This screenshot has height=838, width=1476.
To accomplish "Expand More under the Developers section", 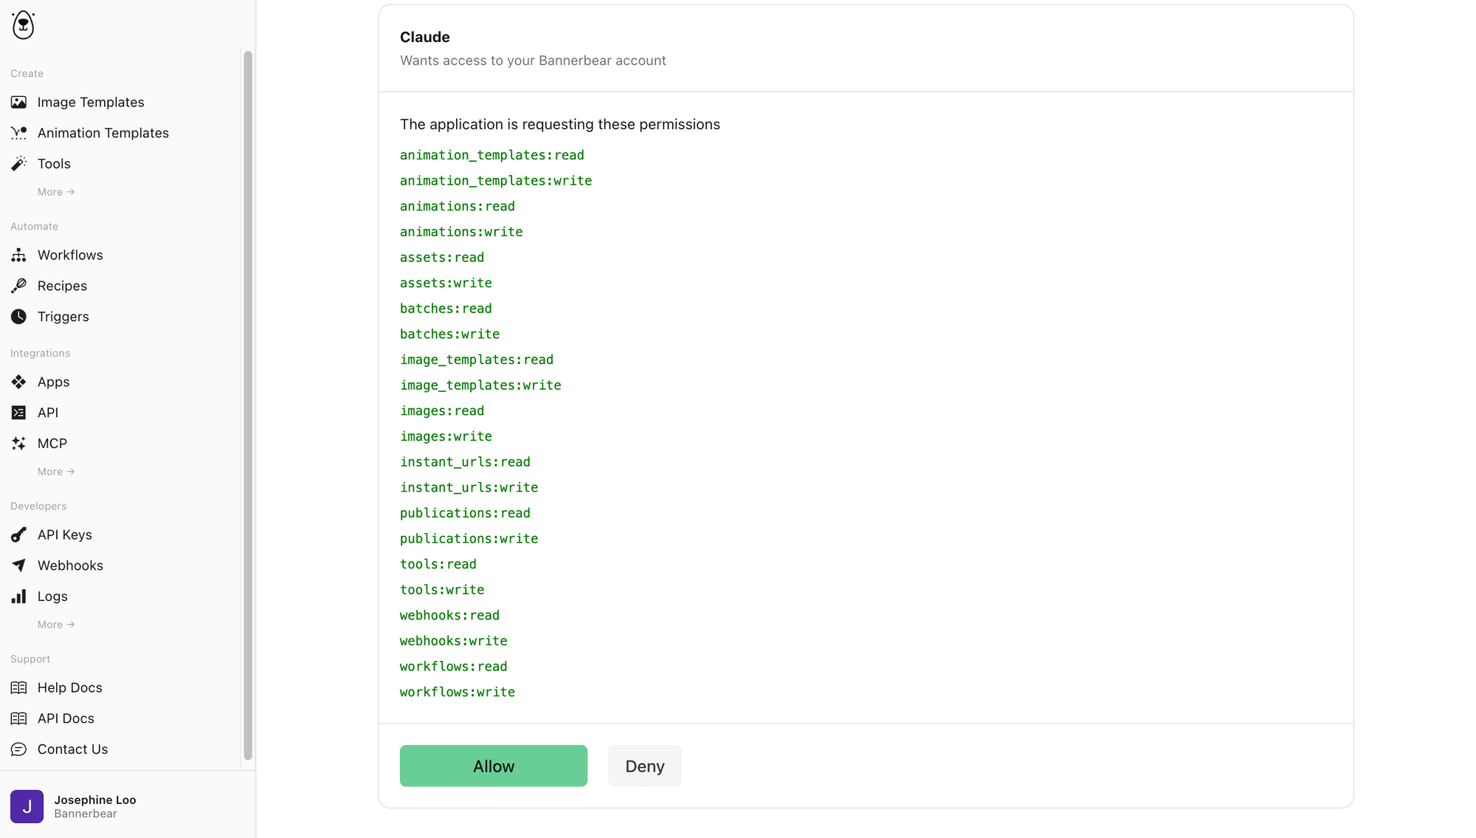I will [56, 625].
